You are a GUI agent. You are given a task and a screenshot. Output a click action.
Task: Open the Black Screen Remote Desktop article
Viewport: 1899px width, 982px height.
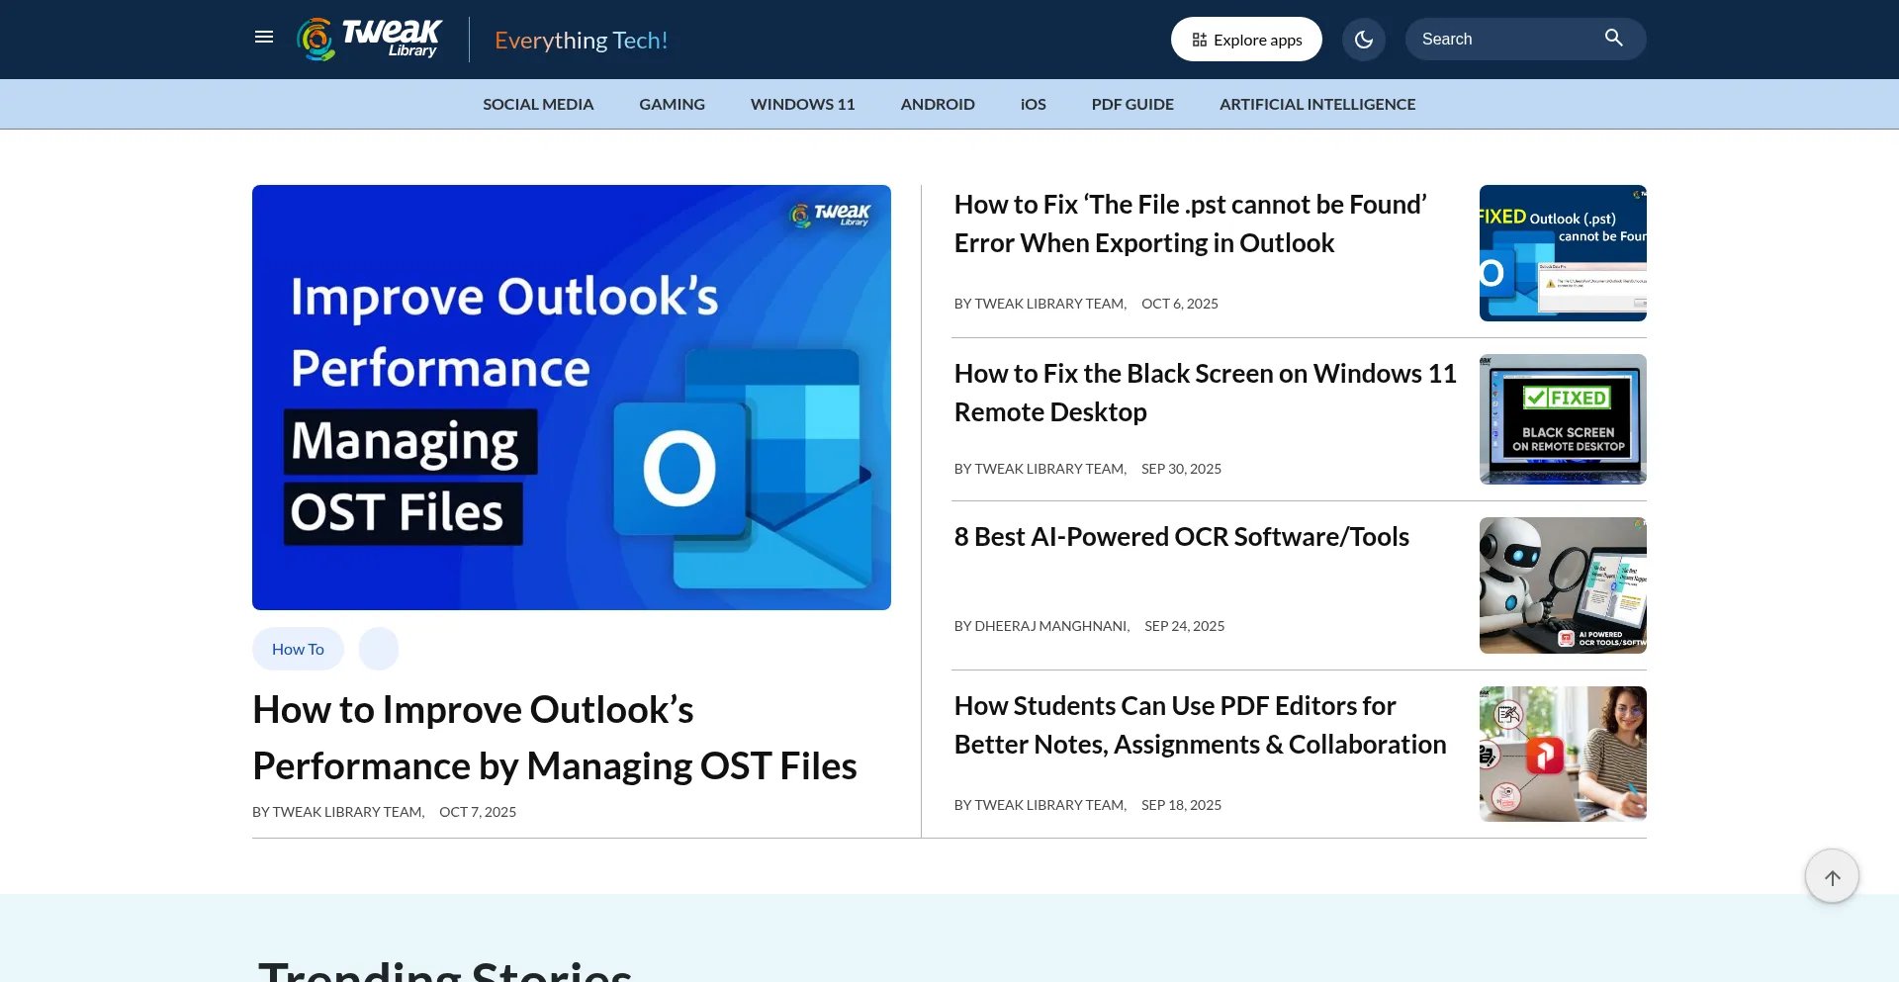[1205, 393]
